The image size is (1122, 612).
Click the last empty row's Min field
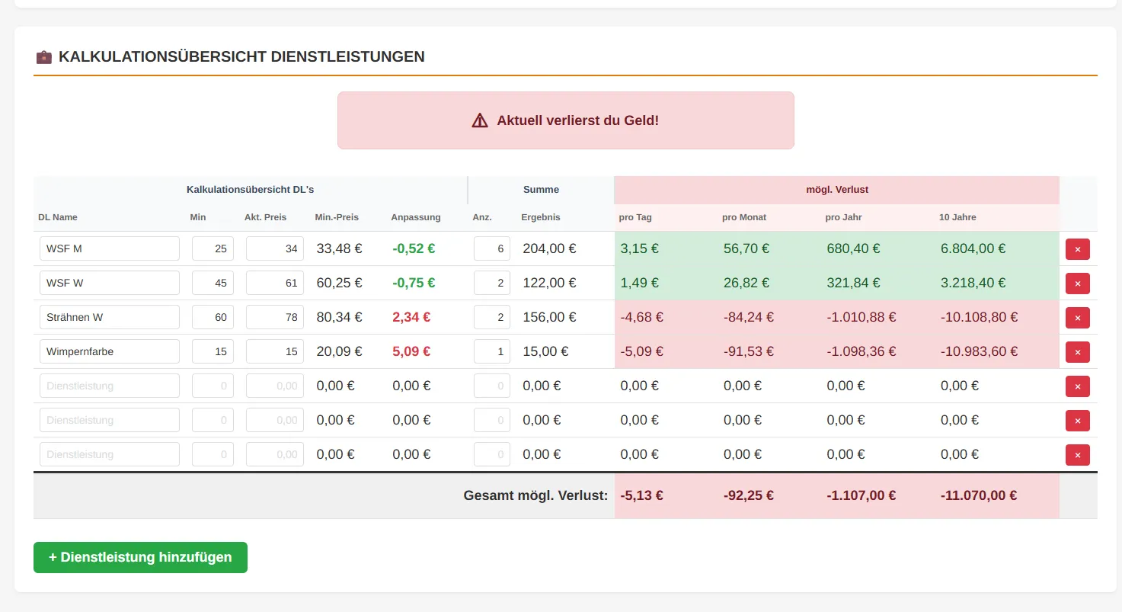pos(213,454)
